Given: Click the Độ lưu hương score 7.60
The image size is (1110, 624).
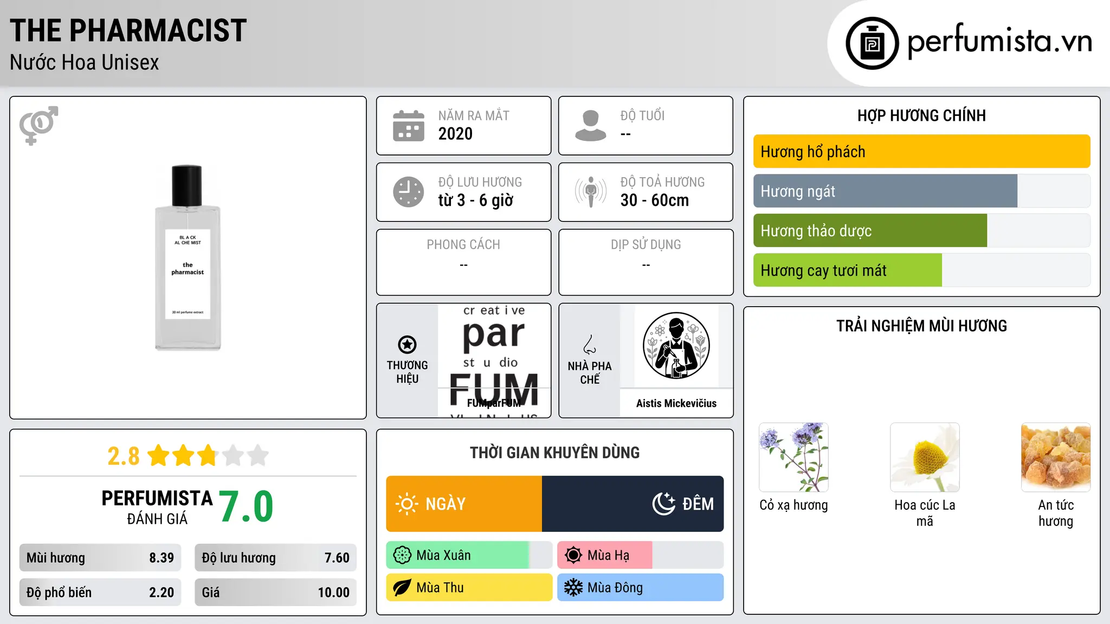Looking at the screenshot, I should coord(337,558).
